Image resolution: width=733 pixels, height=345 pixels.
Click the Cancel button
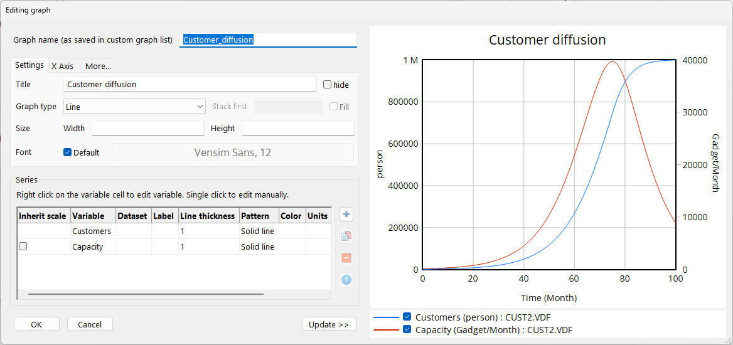(x=90, y=324)
